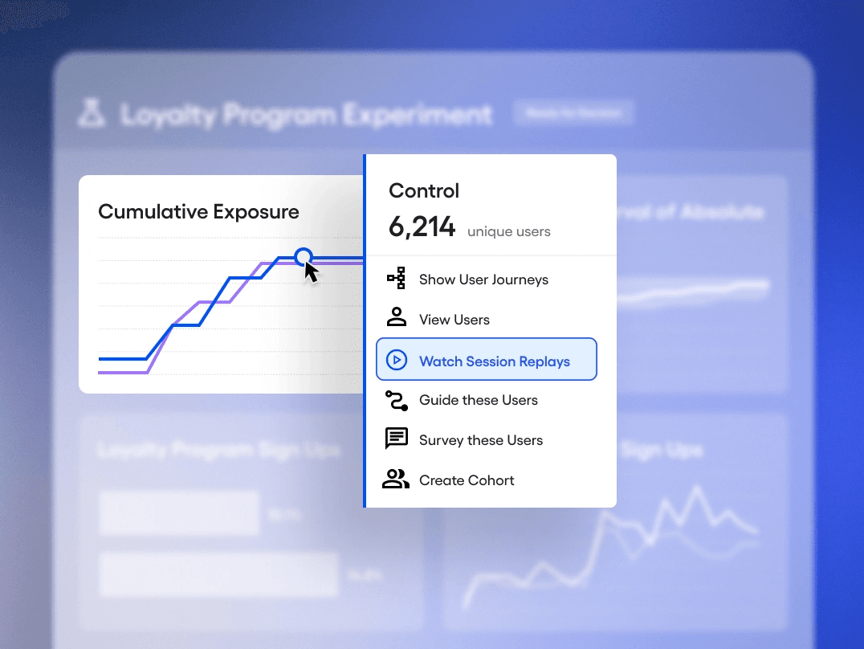Viewport: 864px width, 649px height.
Task: Click the Show User Journeys flowchart icon
Action: coord(396,280)
